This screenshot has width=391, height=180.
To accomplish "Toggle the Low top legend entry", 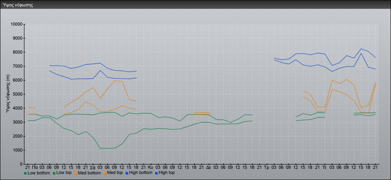I will tap(62, 173).
